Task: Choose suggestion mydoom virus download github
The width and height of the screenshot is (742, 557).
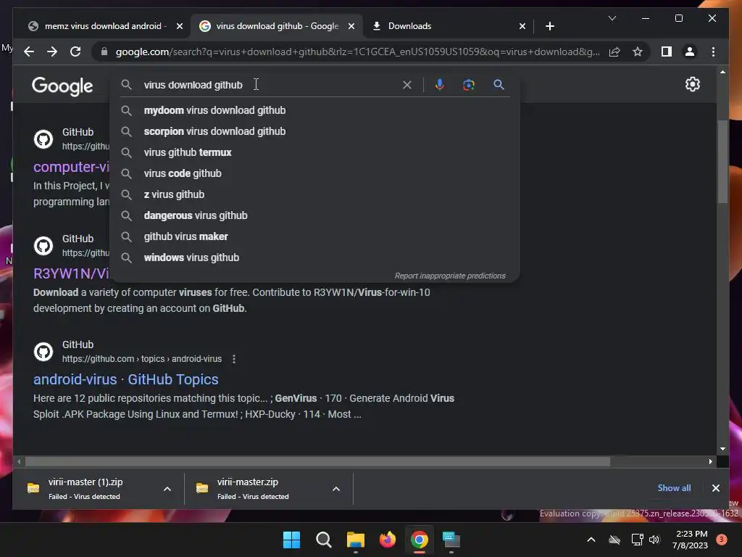Action: [314, 110]
